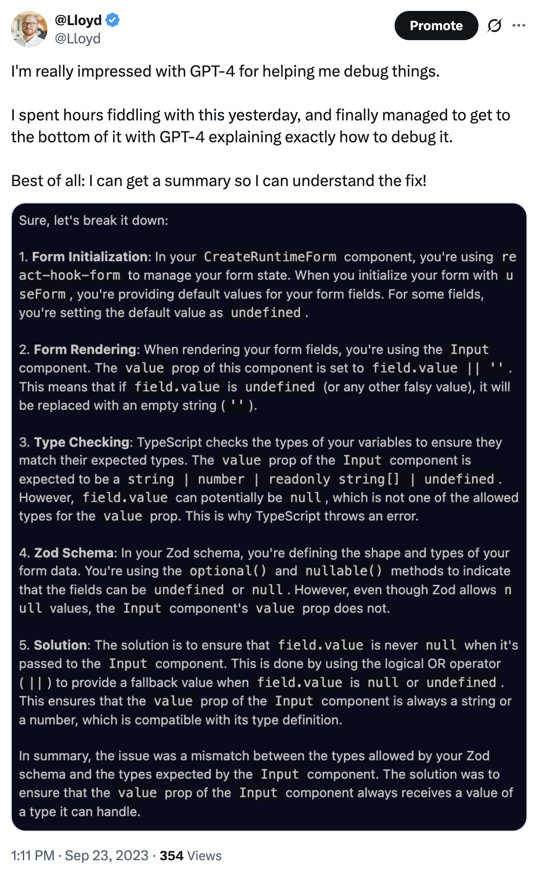Open the bold @Lloyd display name
The height and width of the screenshot is (873, 541).
coord(78,20)
